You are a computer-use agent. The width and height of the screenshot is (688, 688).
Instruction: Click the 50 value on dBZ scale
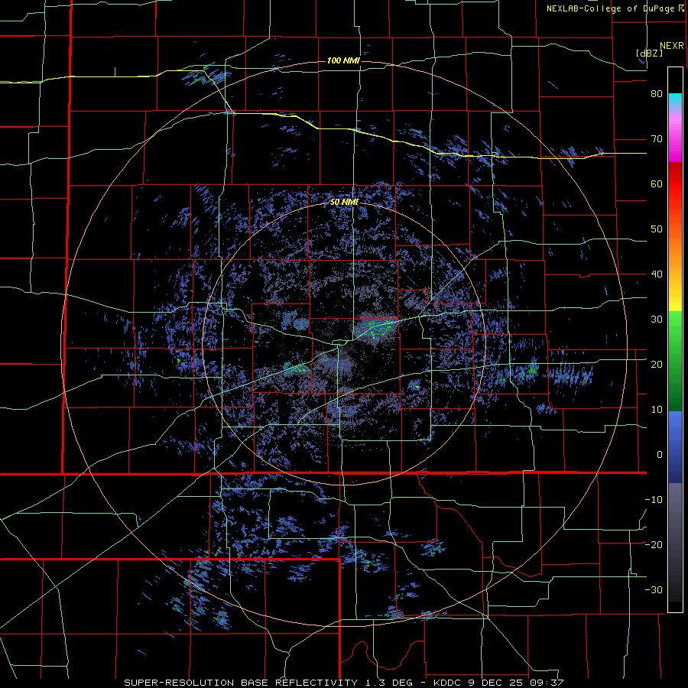657,229
